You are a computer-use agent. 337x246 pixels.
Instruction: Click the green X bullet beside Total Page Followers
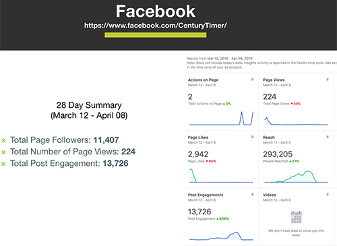tap(3, 141)
